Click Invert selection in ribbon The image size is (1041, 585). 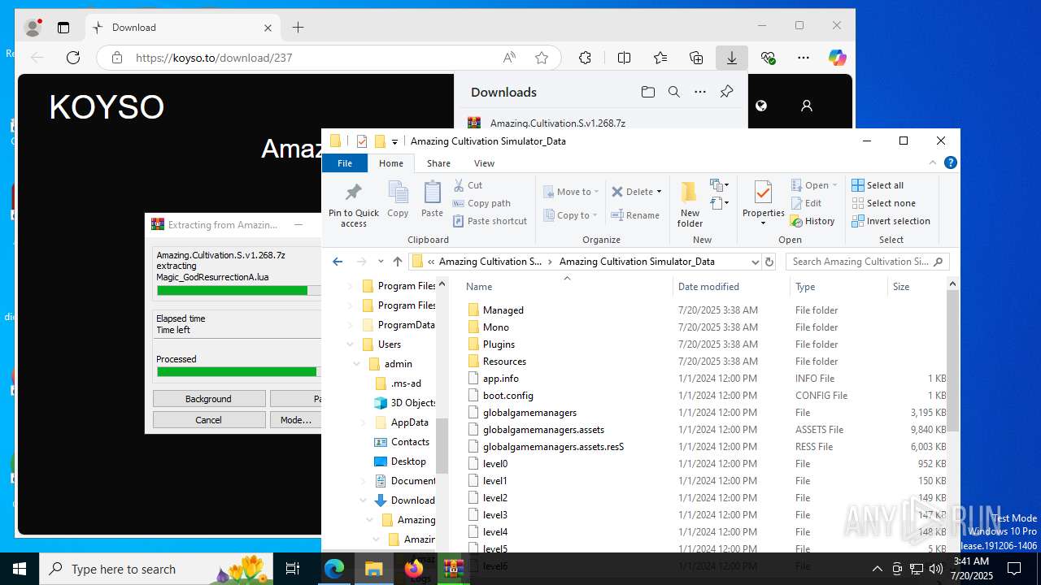[891, 221]
